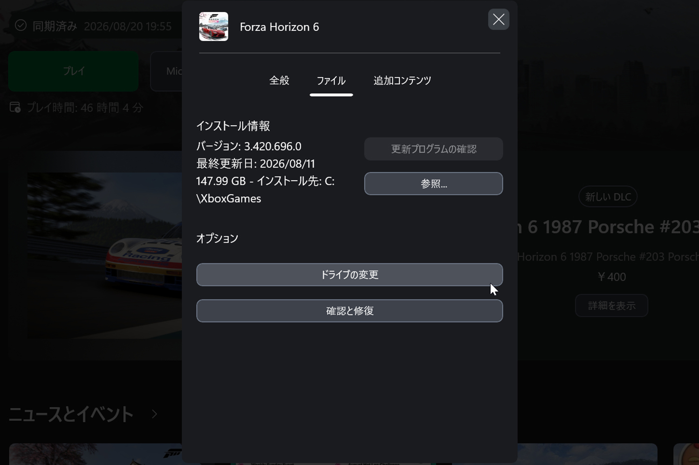Click the 147.99 GB install location text
The width and height of the screenshot is (699, 465).
(x=265, y=190)
